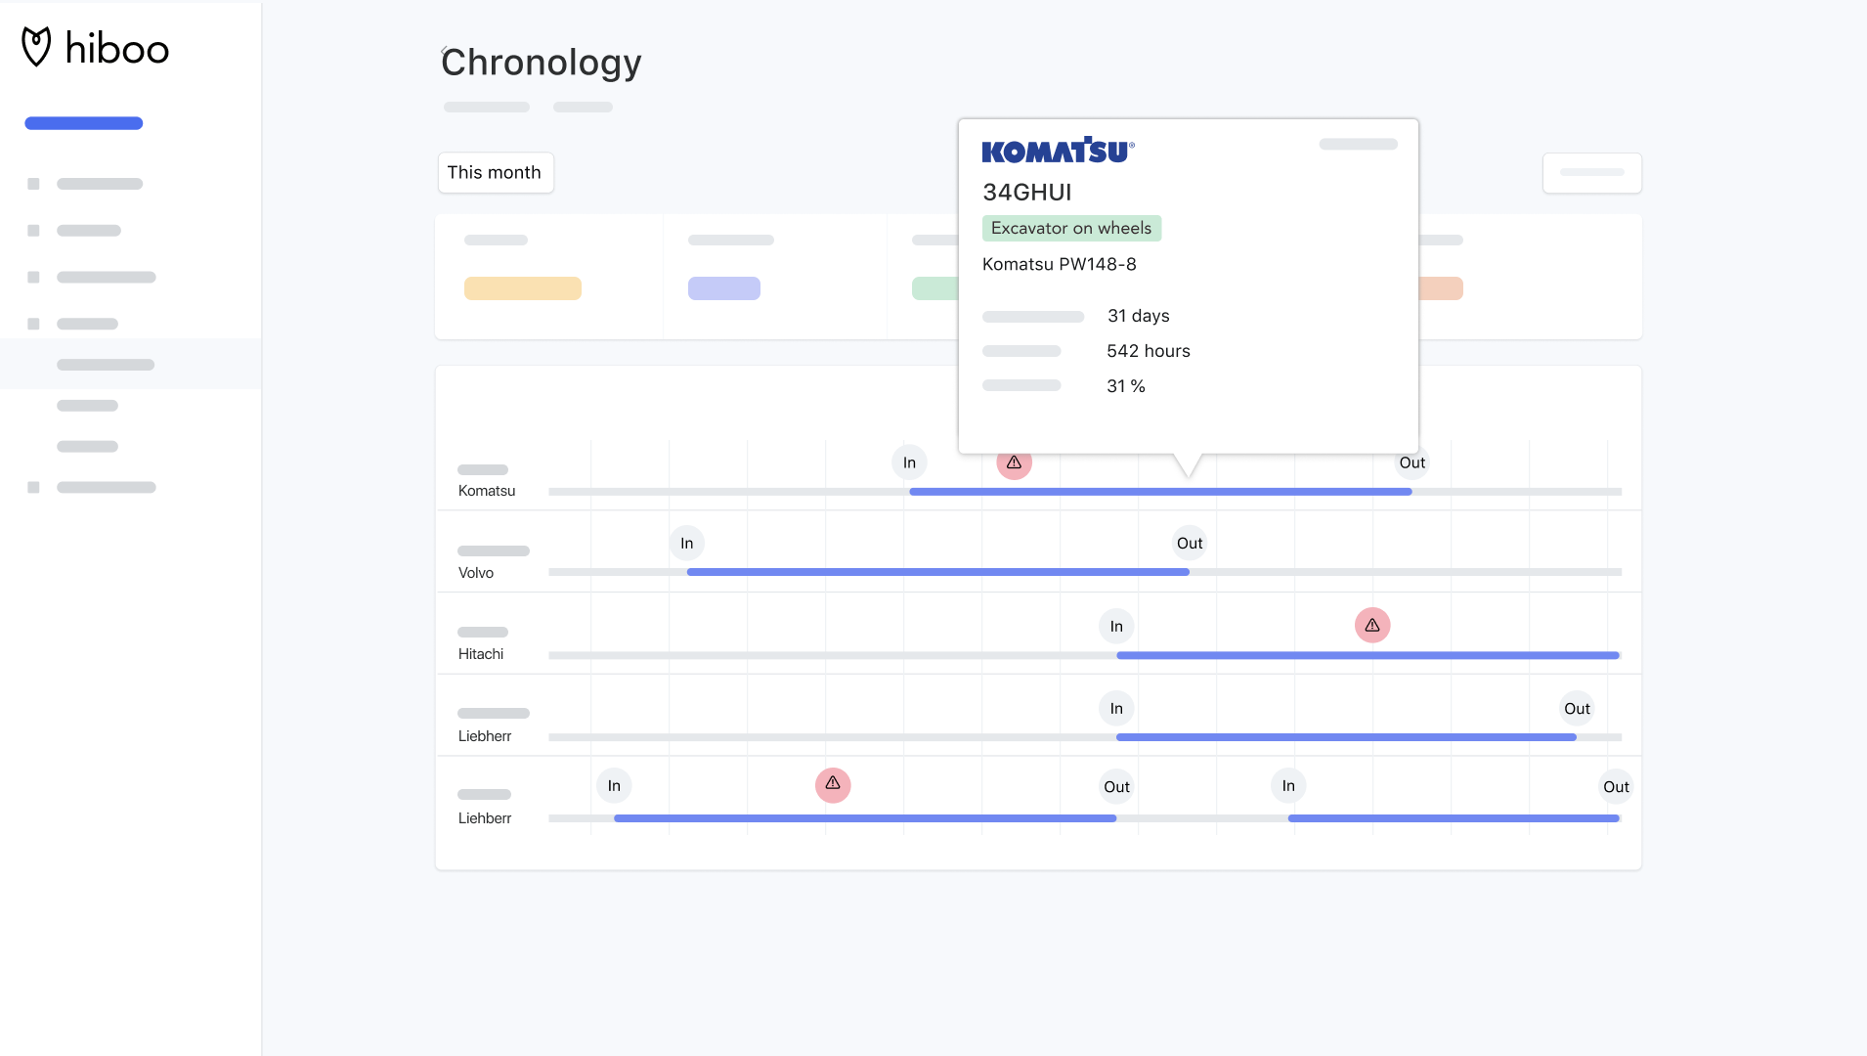The image size is (1867, 1056).
Task: Click the purple badge in the summary card
Action: coord(724,288)
